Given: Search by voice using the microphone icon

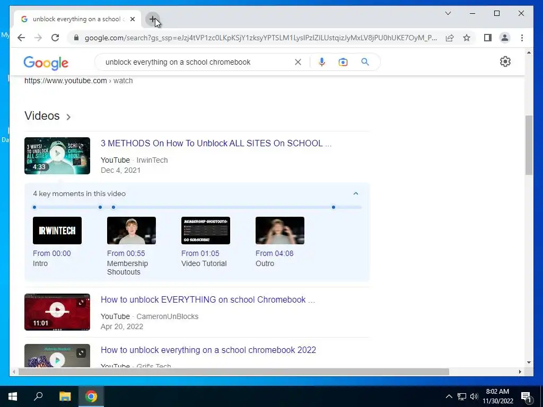Looking at the screenshot, I should (x=322, y=62).
